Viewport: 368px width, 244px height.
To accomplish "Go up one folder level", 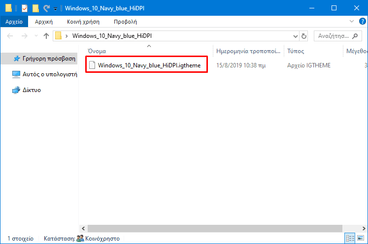I will pos(46,36).
